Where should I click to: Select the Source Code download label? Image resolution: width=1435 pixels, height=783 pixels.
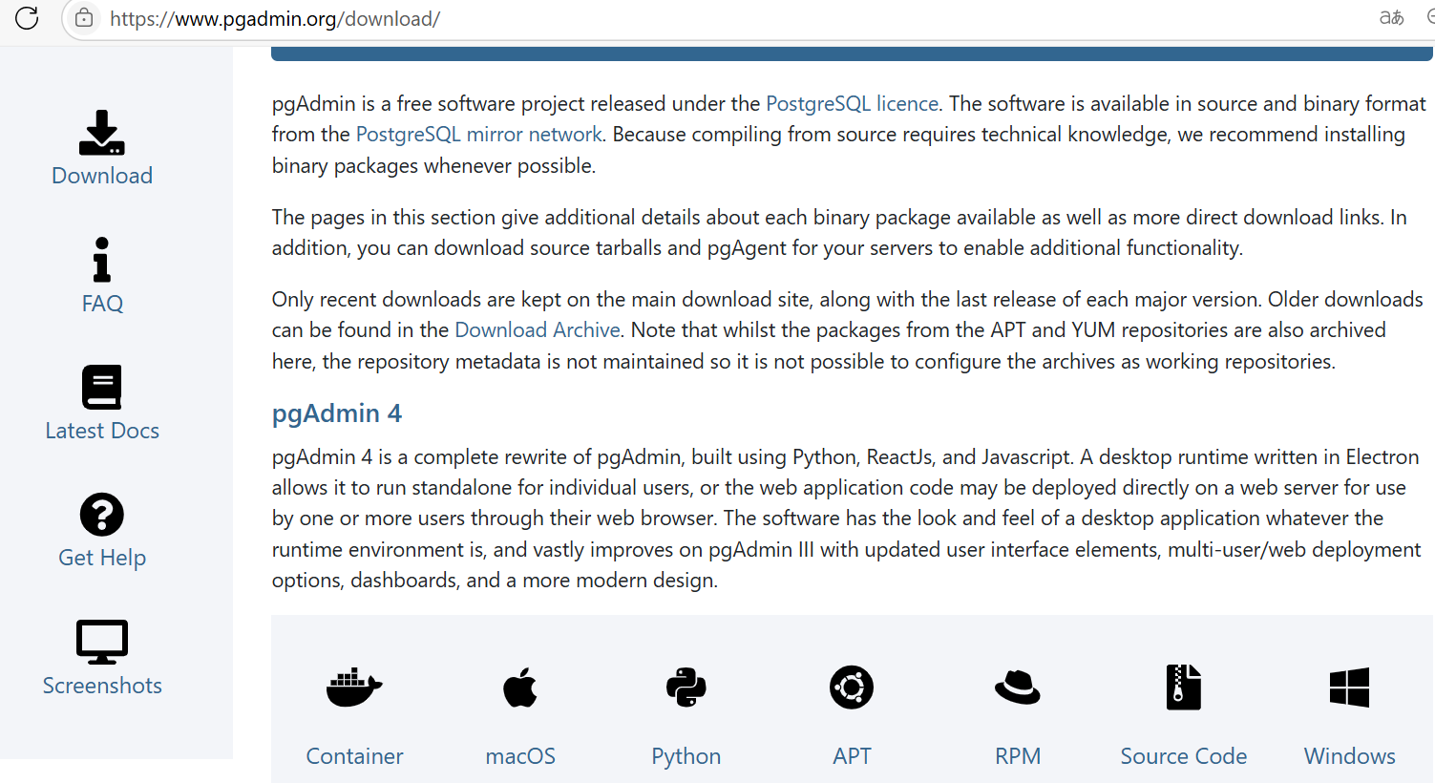click(x=1184, y=756)
